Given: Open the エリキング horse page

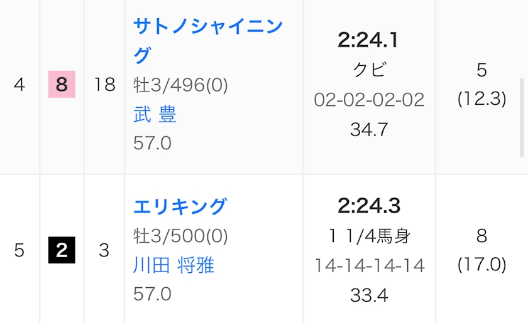Looking at the screenshot, I should (180, 206).
